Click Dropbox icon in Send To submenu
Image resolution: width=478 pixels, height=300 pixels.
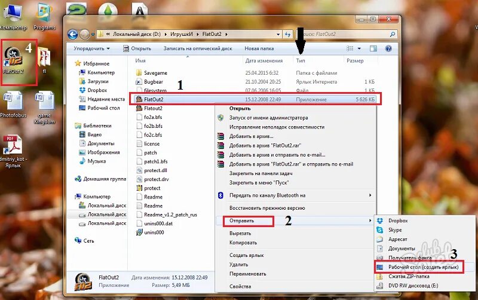pyautogui.click(x=380, y=221)
